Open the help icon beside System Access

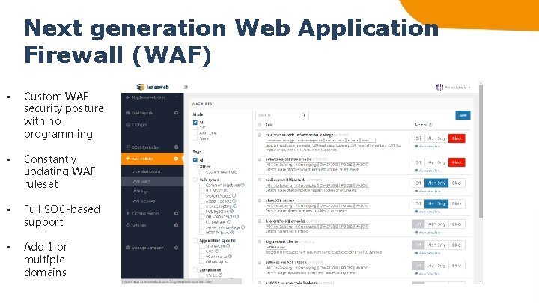[x=234, y=195]
